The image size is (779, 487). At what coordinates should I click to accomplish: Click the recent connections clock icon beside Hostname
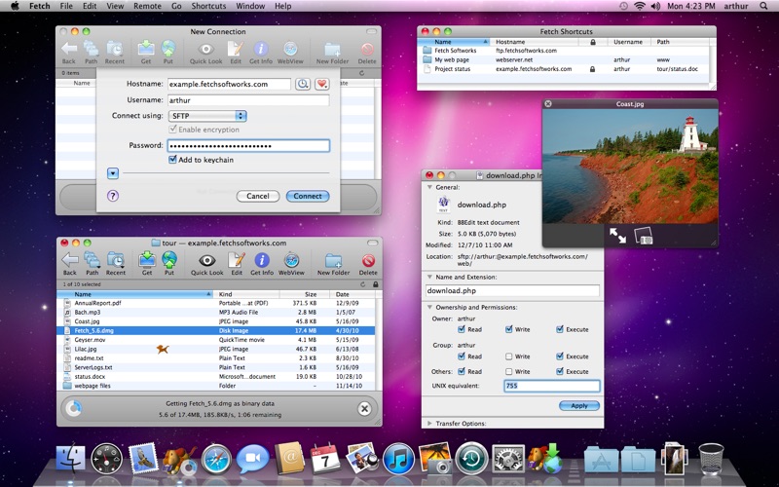click(303, 84)
